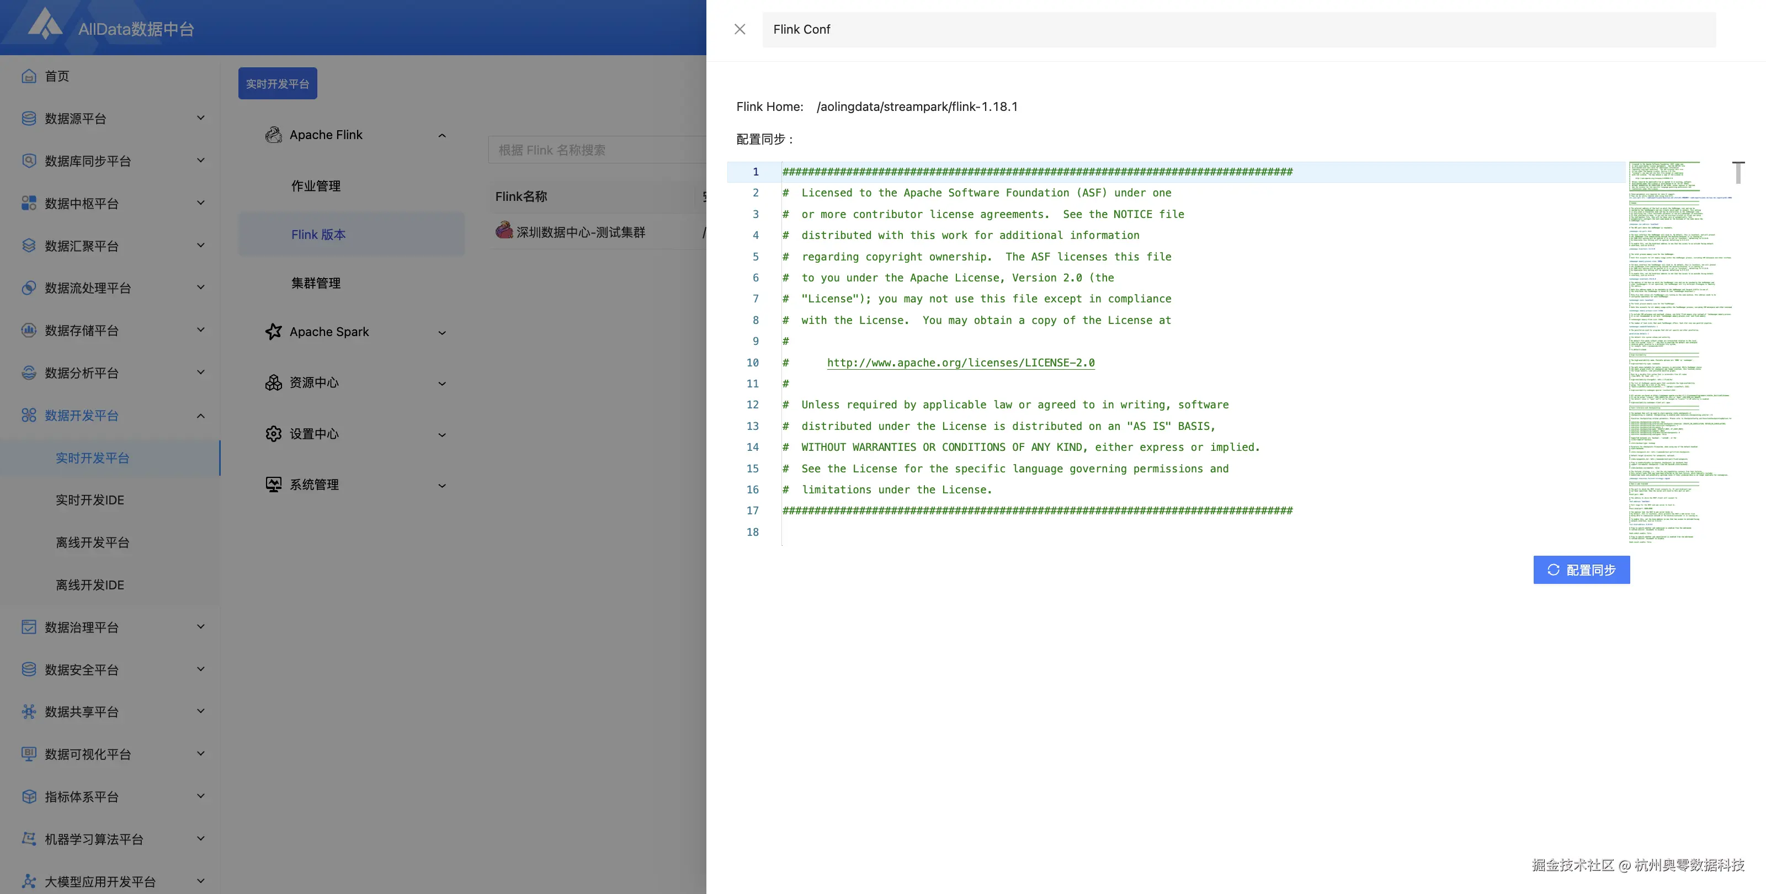
Task: Expand the 数据中枢平台 menu chevron
Action: click(201, 203)
